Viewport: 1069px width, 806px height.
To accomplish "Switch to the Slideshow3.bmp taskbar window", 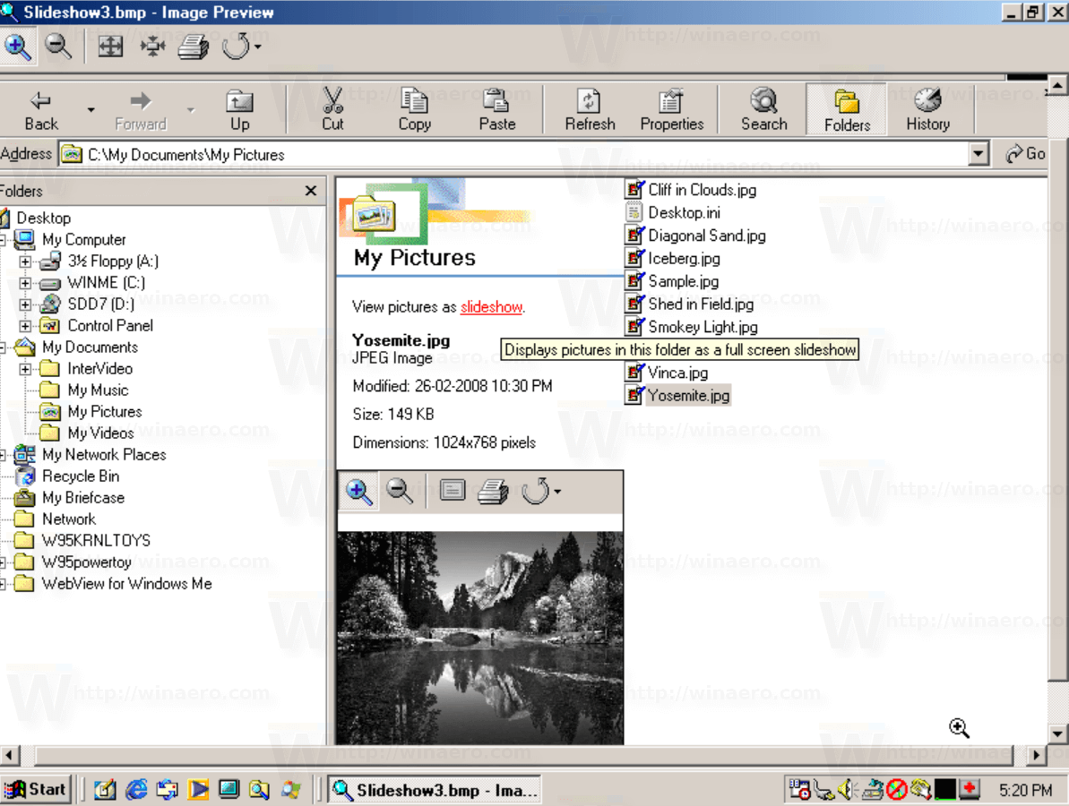I will pyautogui.click(x=435, y=789).
